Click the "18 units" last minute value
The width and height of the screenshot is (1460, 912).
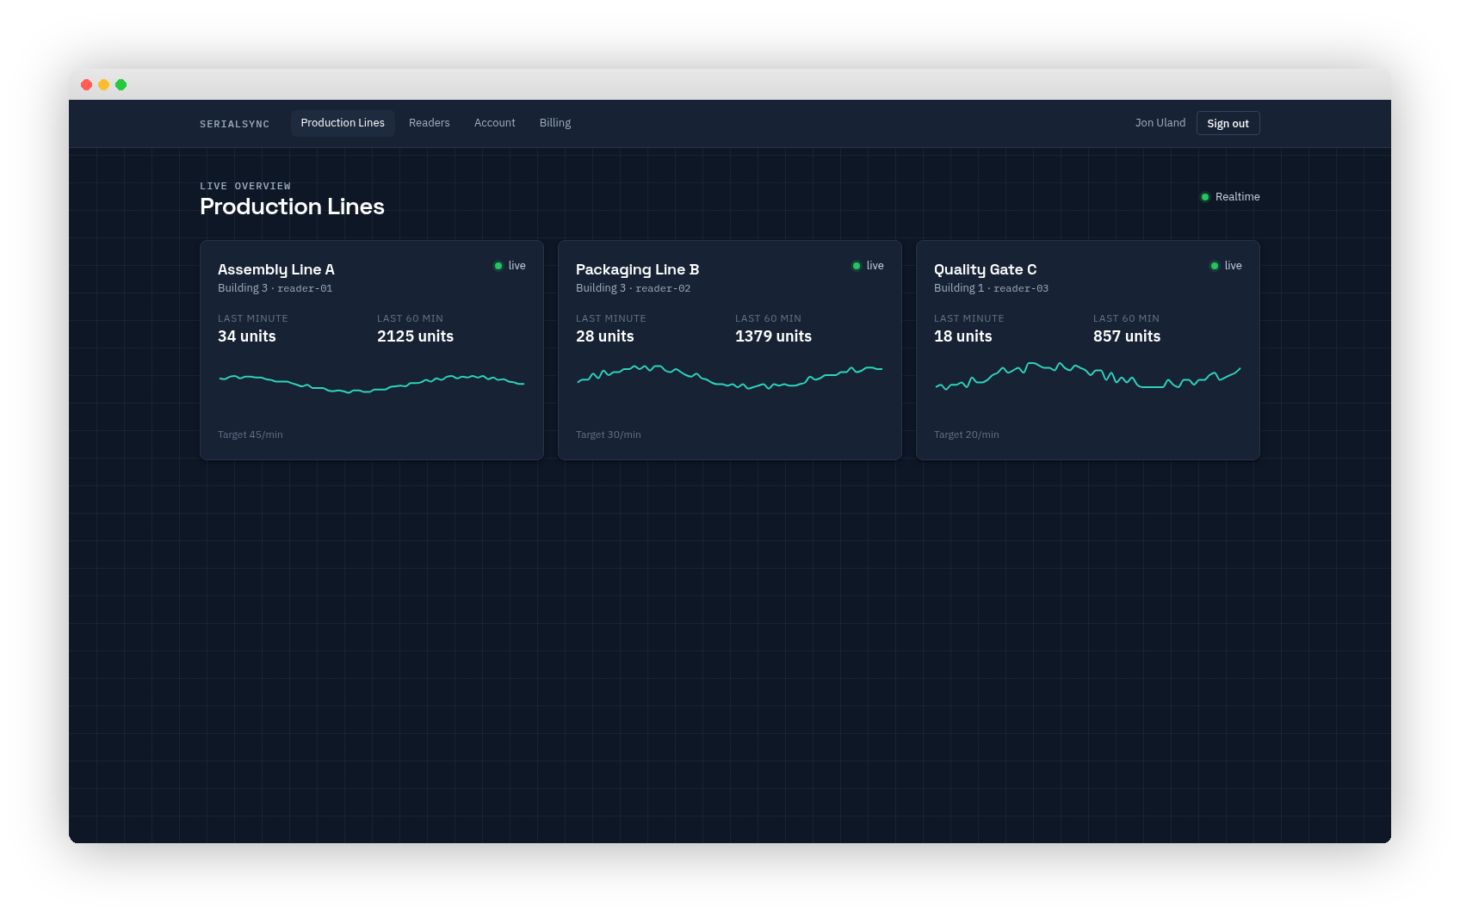click(x=963, y=336)
